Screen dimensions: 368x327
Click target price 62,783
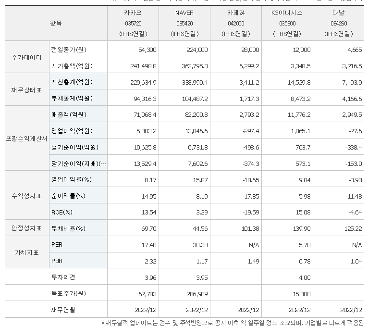(147, 294)
